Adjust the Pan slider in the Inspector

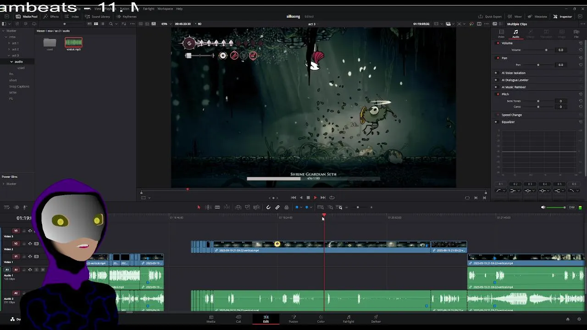point(538,65)
